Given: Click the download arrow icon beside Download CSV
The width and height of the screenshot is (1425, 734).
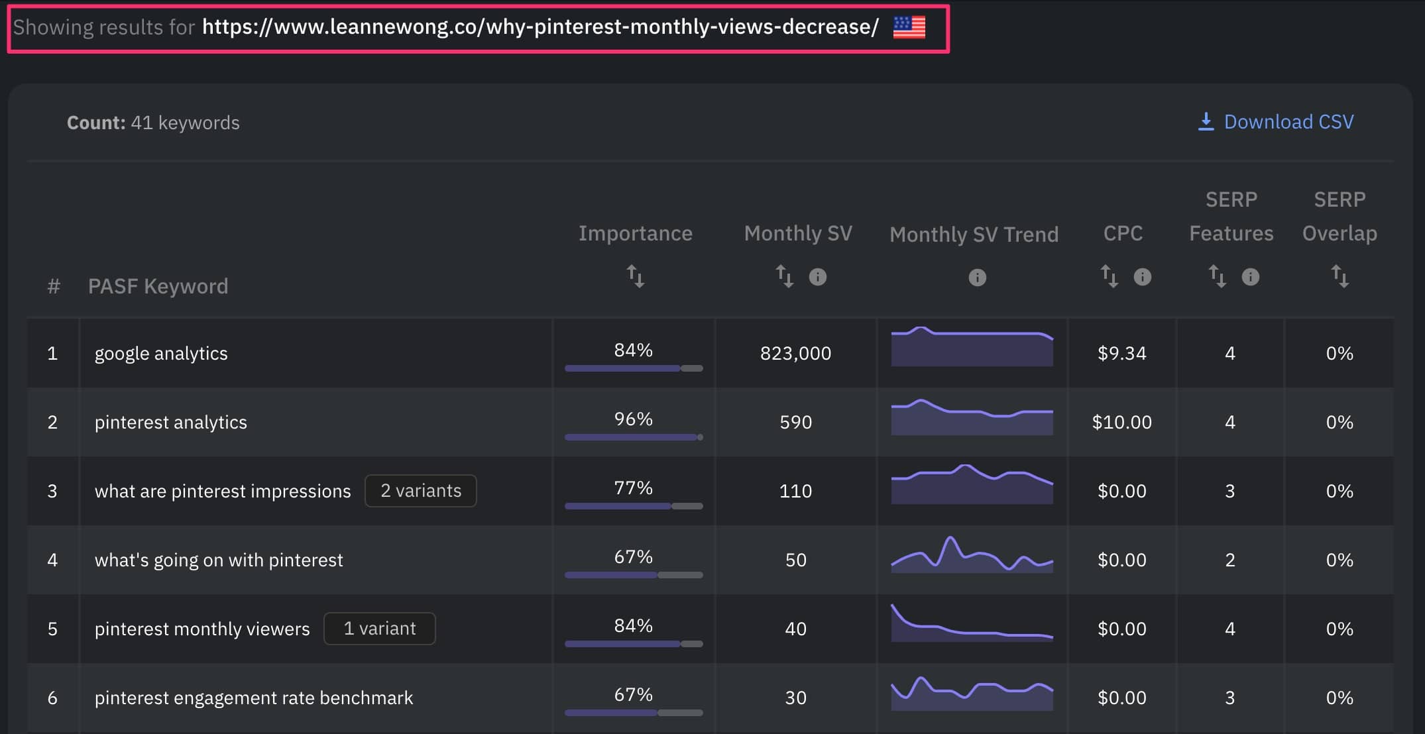Looking at the screenshot, I should click(x=1206, y=122).
